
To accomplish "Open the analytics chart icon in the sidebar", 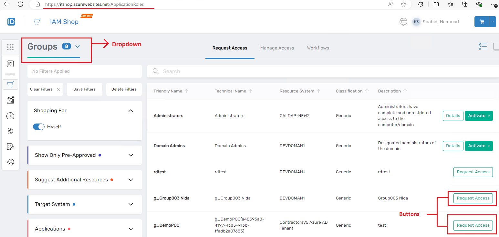I will pyautogui.click(x=10, y=100).
